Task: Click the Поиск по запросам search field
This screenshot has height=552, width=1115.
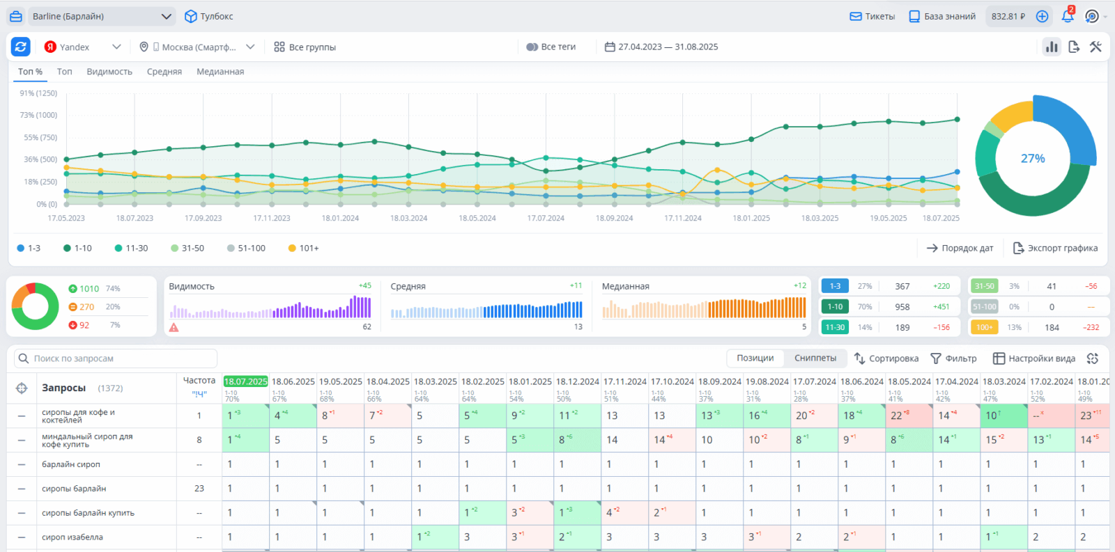Action: [x=116, y=358]
